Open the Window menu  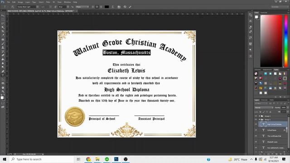(x=68, y=2)
